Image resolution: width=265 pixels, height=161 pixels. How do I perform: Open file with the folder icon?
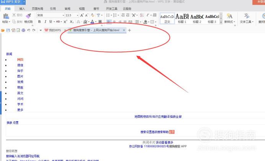[x=3, y=30]
